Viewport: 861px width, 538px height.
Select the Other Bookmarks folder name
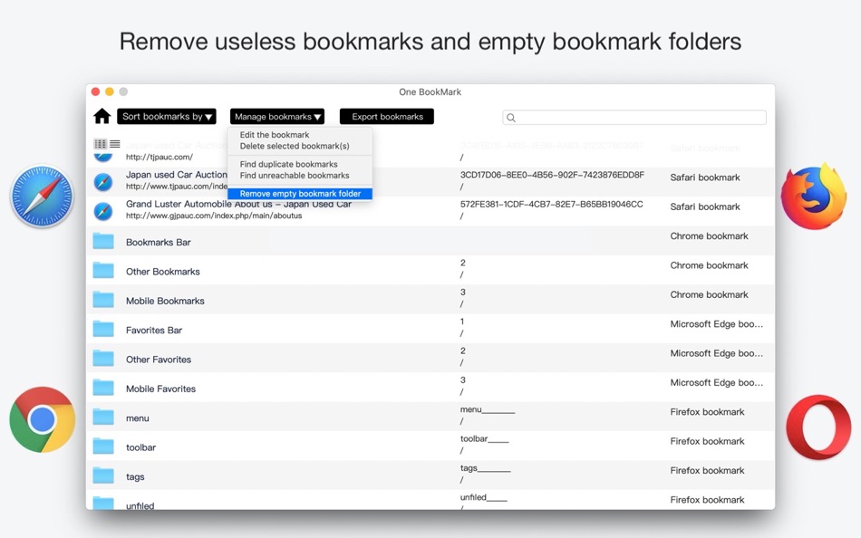162,271
